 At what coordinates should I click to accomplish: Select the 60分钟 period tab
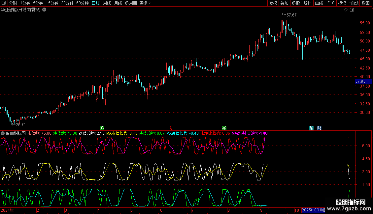coord(82,3)
